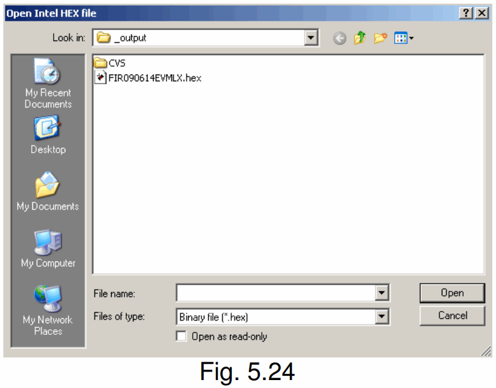Select file FIR090614EVMLX.hex

click(x=155, y=78)
